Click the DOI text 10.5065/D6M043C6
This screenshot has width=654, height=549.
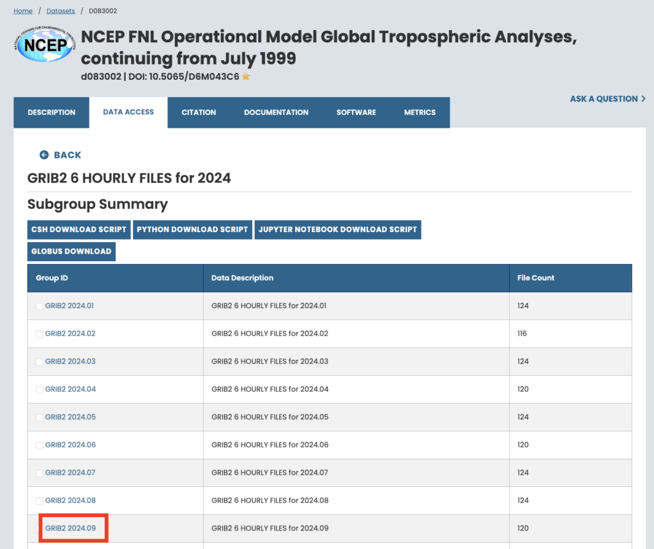pos(194,77)
